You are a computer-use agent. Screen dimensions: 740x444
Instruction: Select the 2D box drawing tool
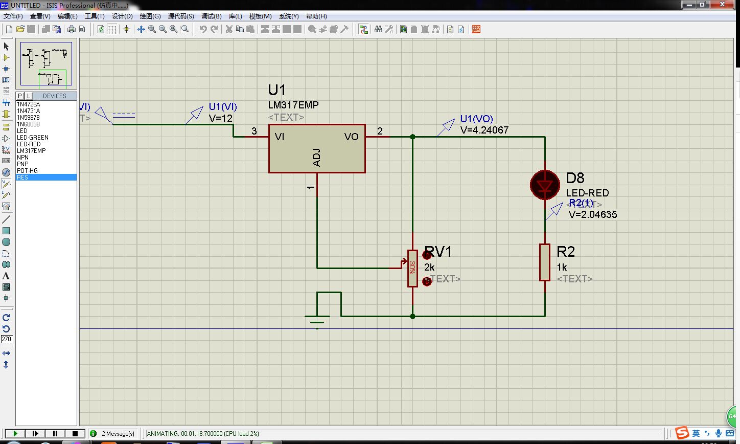(x=6, y=231)
